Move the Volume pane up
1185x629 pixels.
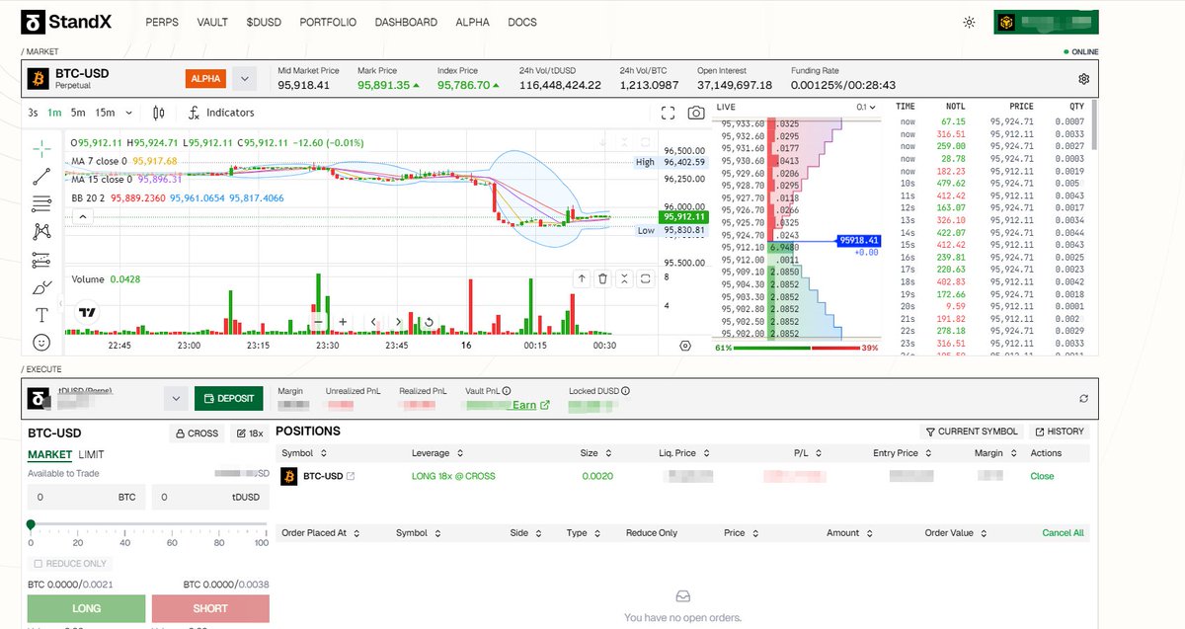click(x=582, y=279)
